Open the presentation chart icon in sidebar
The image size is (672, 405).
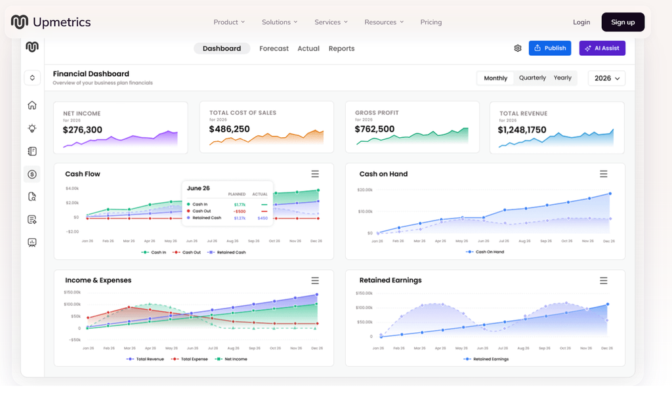(x=32, y=243)
